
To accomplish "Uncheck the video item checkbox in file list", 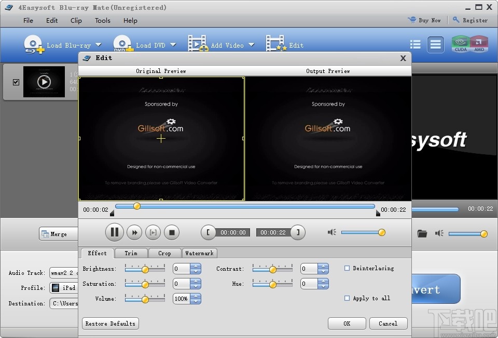I will pyautogui.click(x=16, y=82).
